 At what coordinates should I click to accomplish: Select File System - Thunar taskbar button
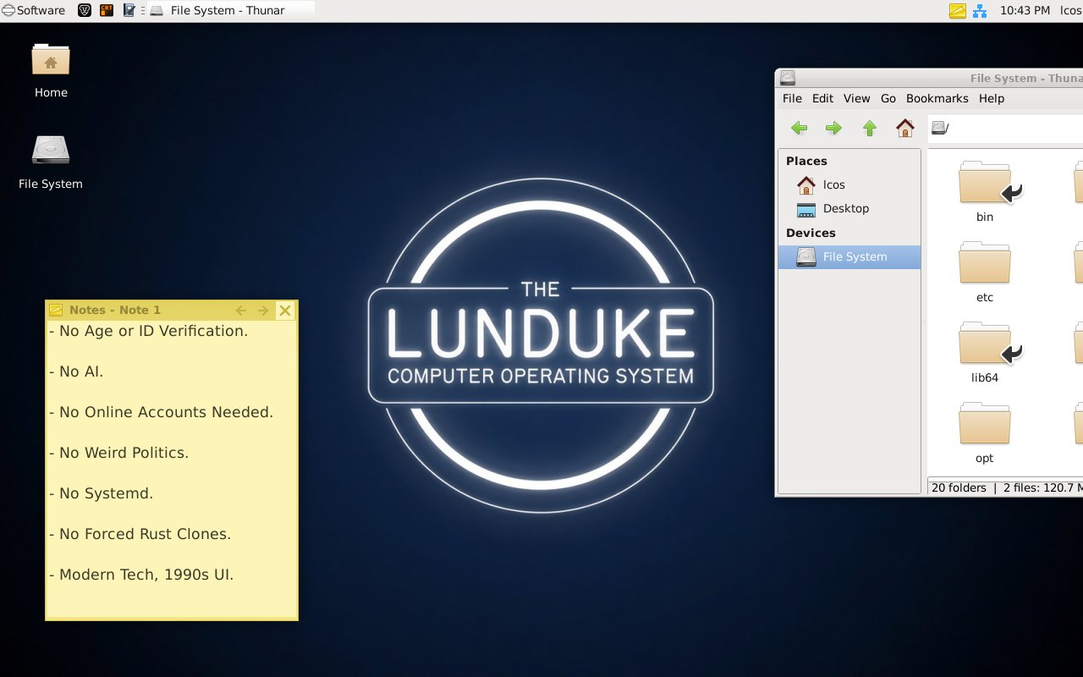pos(228,10)
